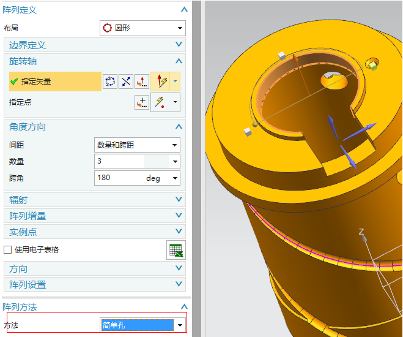Screen dimensions: 403x337
Task: Open the 方法 dropdown showing 简单孔
Action: pos(142,325)
